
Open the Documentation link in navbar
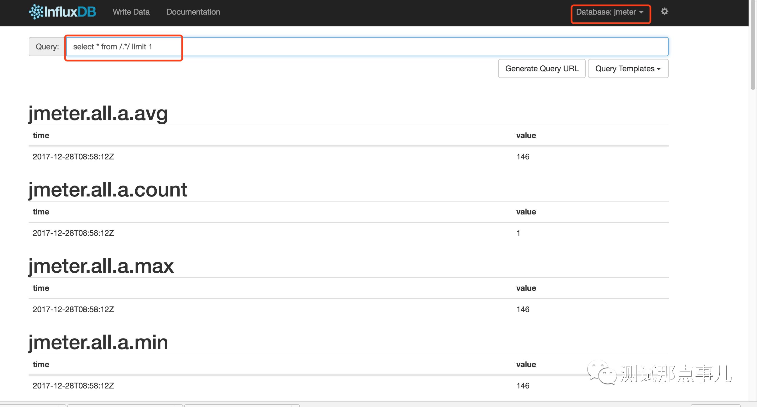tap(193, 12)
